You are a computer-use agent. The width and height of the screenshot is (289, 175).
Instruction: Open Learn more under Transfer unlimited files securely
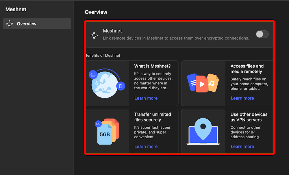click(146, 146)
